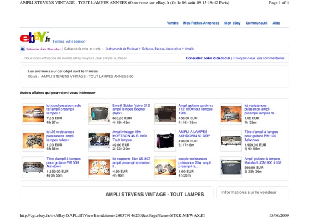Open lot condensateur radio tsf listing

[x=64, y=109]
